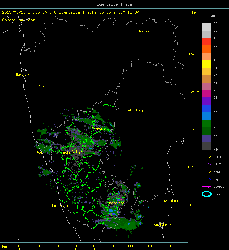Screen dimensions: 229x250
Task: Pick the light blue 30-35 dBZ swatch
Action: (207, 116)
